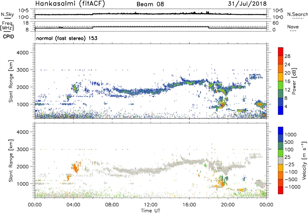The image size is (308, 213).
Task: Click the 'Freq. [MHz]' axis label
Action: tap(7, 26)
